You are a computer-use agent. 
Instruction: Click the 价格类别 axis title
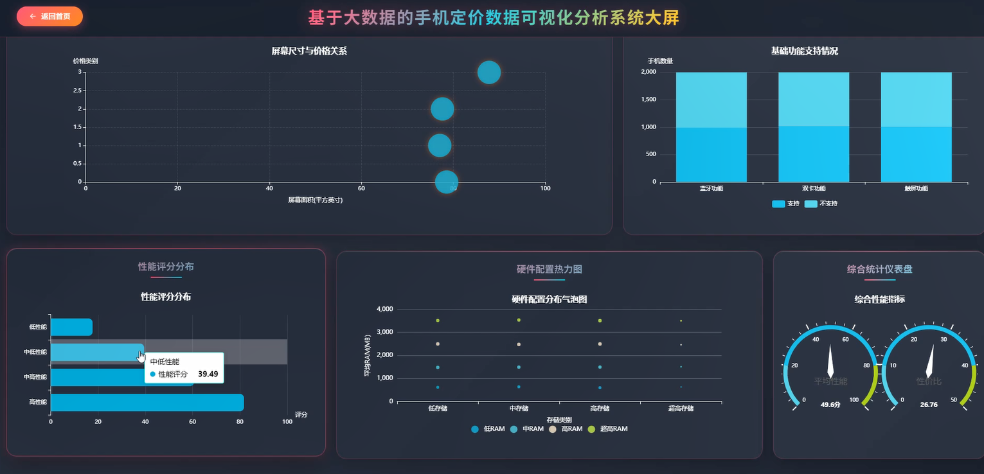pos(85,61)
